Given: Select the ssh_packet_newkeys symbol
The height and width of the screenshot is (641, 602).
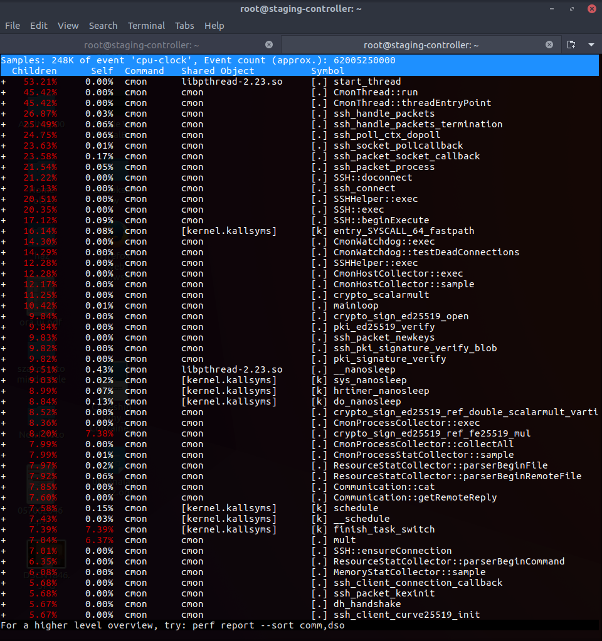Looking at the screenshot, I should (384, 337).
